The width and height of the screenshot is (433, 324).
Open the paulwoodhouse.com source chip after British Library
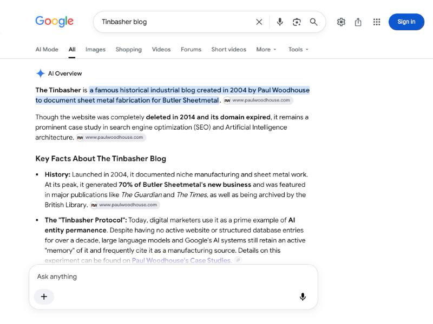point(125,205)
